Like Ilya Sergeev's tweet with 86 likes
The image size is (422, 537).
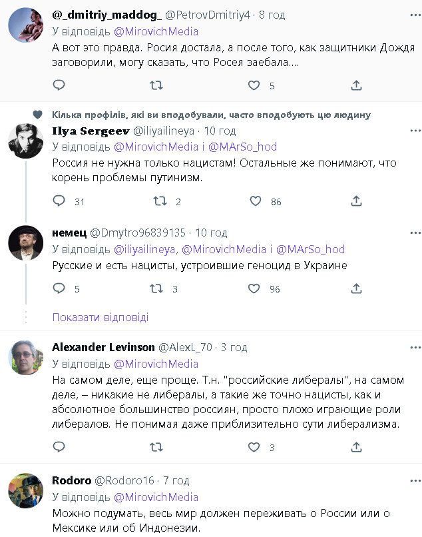(x=256, y=201)
